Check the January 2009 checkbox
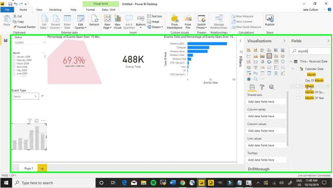 coord(14,57)
